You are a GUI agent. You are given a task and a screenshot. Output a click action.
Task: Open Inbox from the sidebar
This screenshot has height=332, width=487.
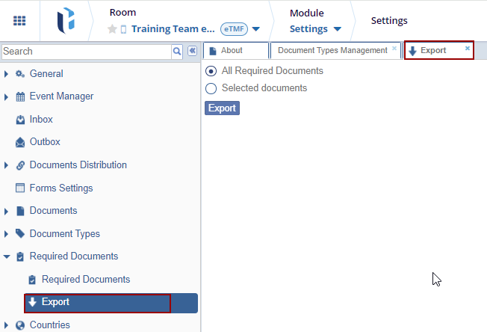pyautogui.click(x=41, y=120)
